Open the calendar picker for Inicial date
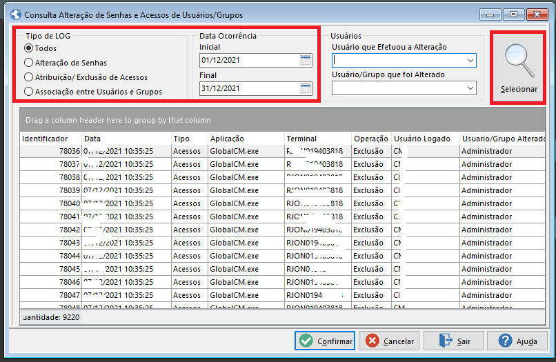556x362 pixels. tap(306, 60)
